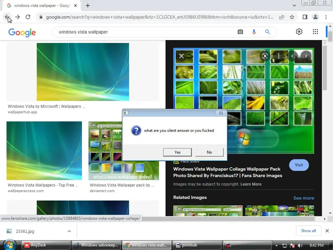Click the browser forward arrow
The image size is (333, 250).
coord(18,17)
